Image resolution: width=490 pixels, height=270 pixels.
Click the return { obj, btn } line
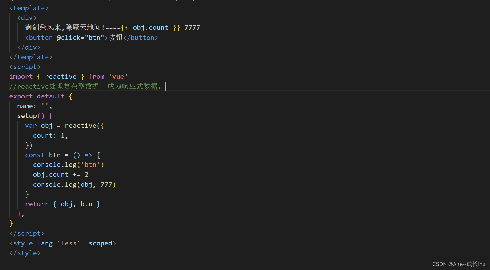click(62, 204)
